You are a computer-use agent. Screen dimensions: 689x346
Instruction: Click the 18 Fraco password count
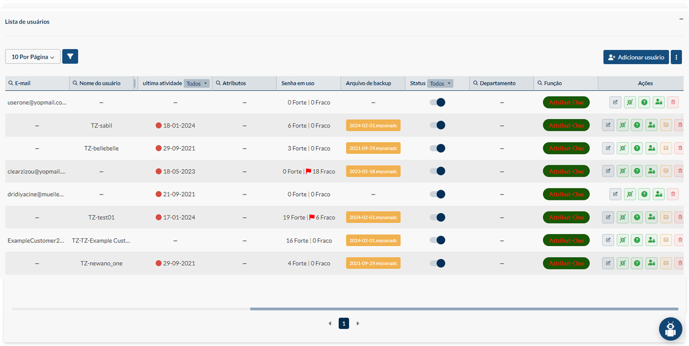click(324, 171)
